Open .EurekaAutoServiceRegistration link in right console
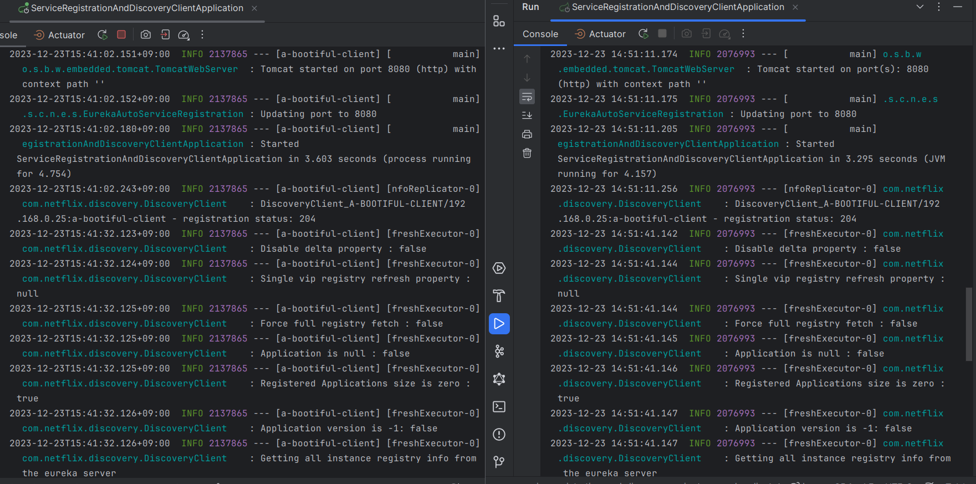The width and height of the screenshot is (976, 484). tap(640, 114)
